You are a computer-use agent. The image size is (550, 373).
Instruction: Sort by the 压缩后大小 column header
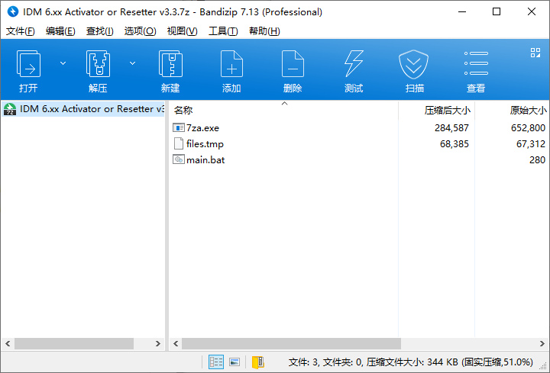(447, 111)
